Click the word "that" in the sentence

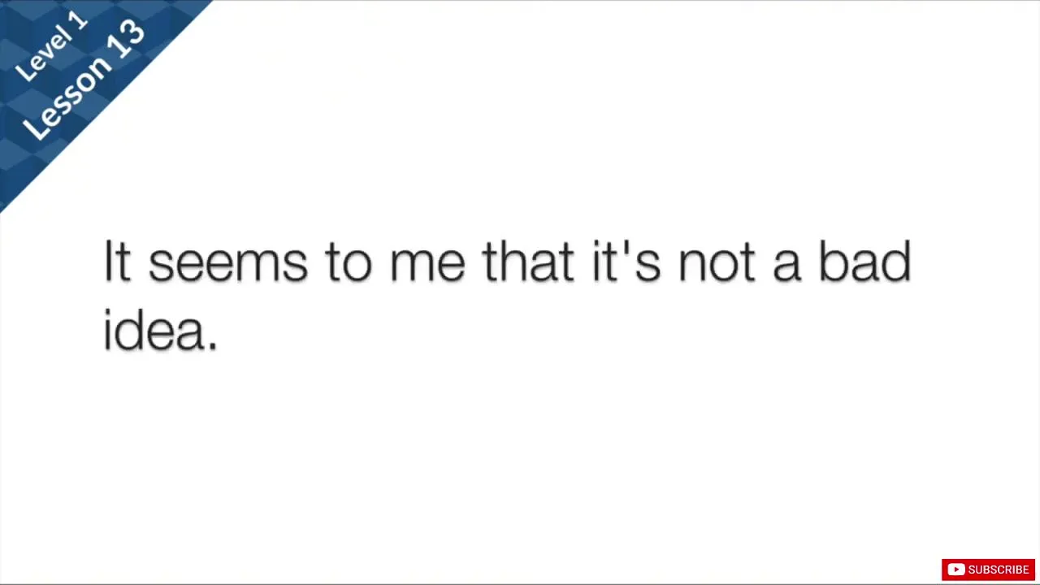(x=528, y=262)
